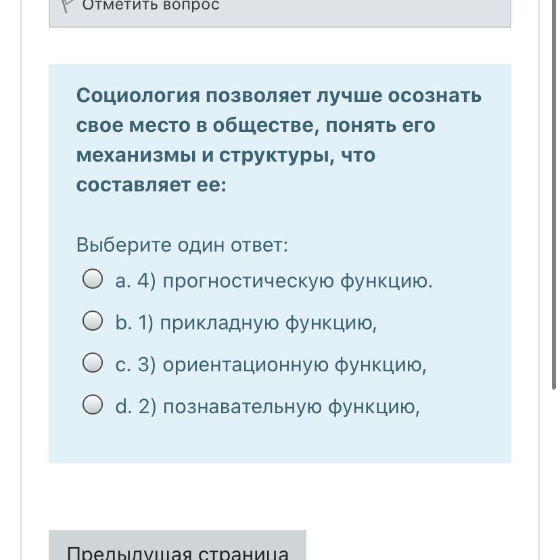The height and width of the screenshot is (560, 560).
Task: Click the word Социология in the question
Action: coord(138,96)
